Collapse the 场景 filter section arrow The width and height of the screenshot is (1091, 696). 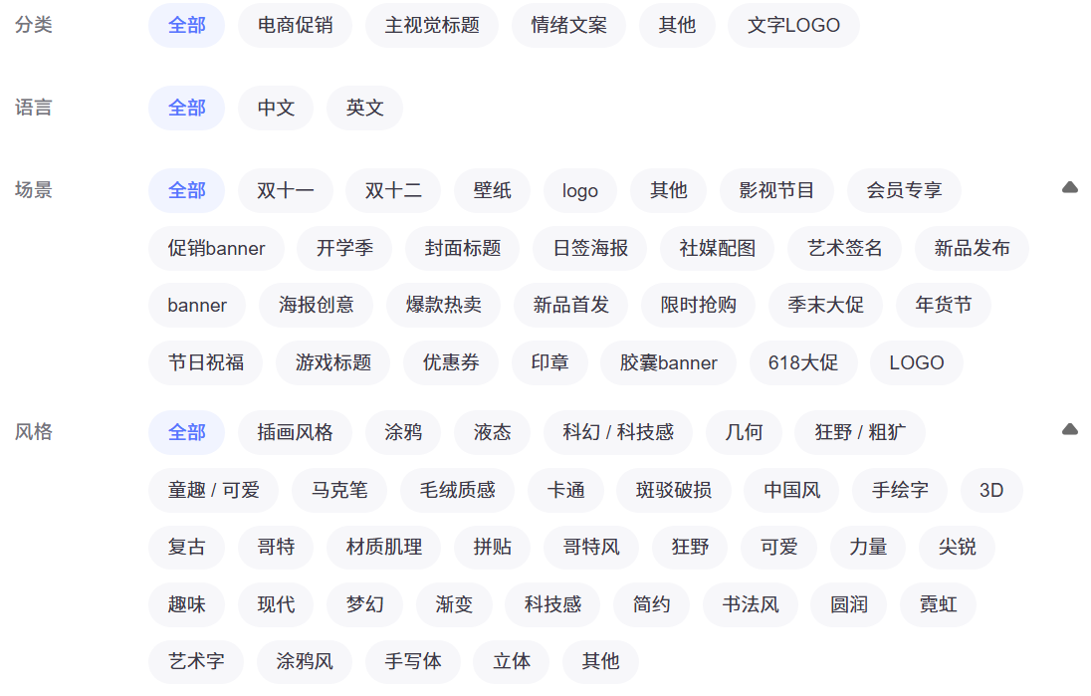tap(1070, 187)
